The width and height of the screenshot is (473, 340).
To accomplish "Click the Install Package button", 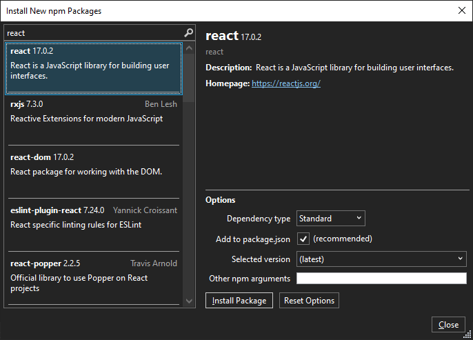I will click(239, 301).
